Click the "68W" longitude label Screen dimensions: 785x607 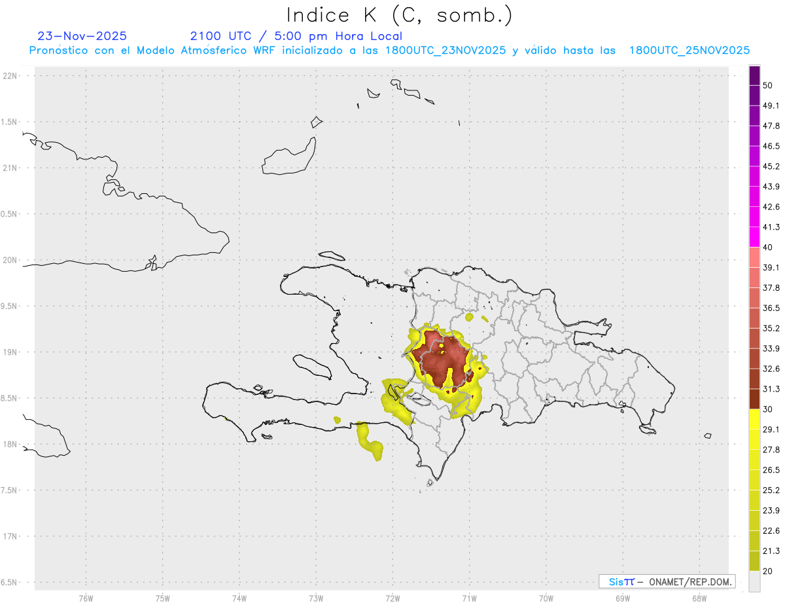(699, 598)
